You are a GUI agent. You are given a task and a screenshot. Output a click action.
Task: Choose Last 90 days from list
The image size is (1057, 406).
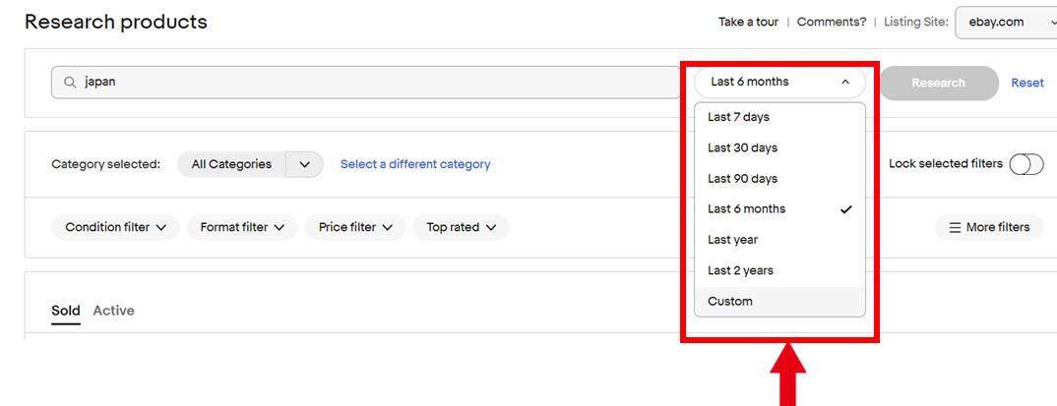tap(742, 179)
